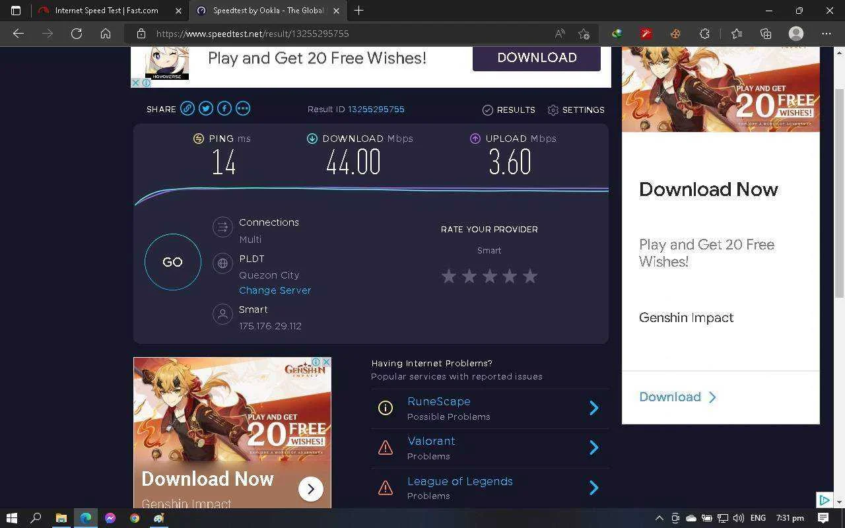This screenshot has height=528, width=845.
Task: Show hidden system tray icons
Action: coord(659,518)
